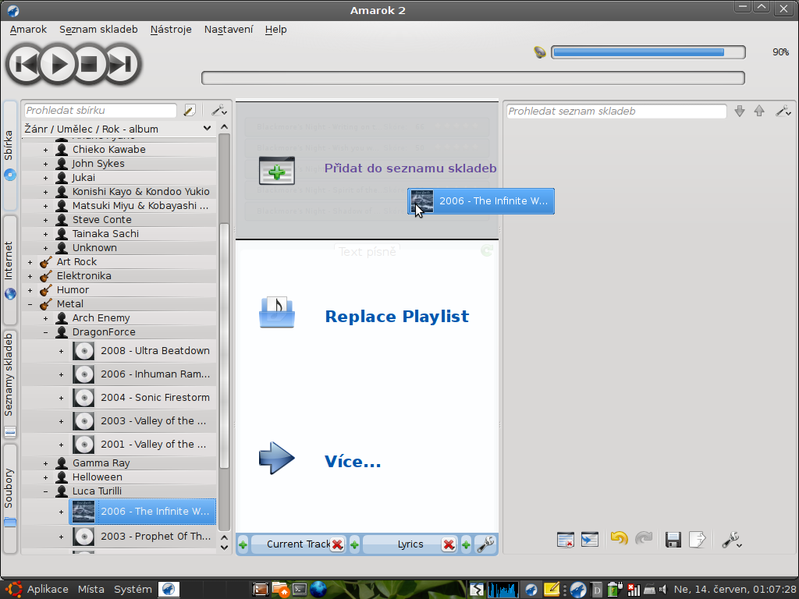Expand the 2008 - Ultra Beatdown album
Viewport: 799px width, 599px height.
coord(61,351)
